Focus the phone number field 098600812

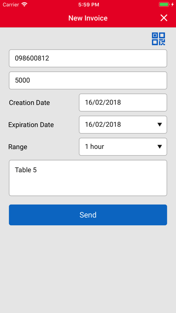click(88, 58)
